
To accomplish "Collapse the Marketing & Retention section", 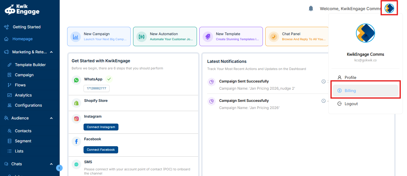I will (51, 52).
